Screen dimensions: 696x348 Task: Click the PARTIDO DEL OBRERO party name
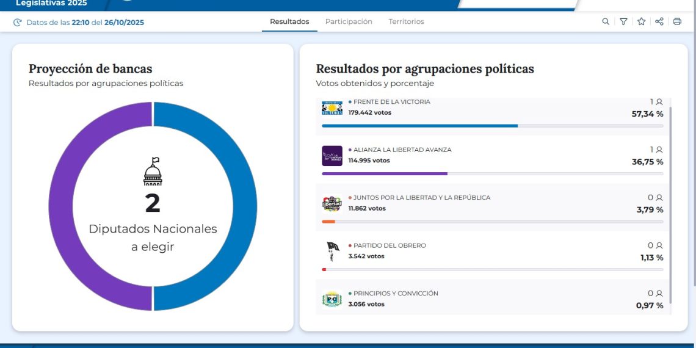point(390,245)
